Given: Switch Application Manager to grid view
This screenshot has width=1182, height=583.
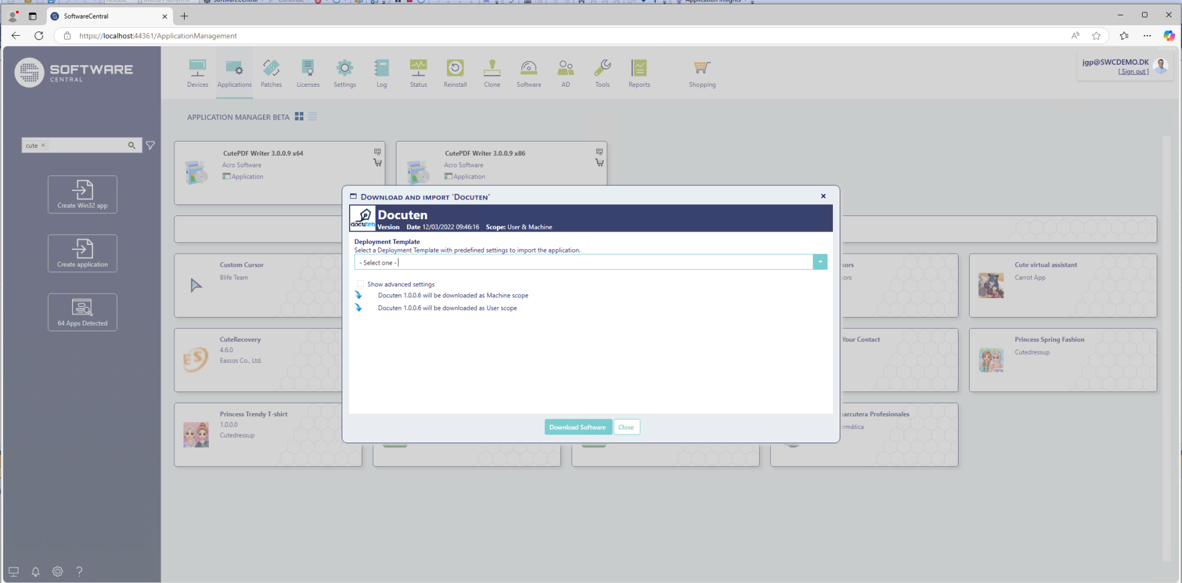Looking at the screenshot, I should (x=299, y=116).
